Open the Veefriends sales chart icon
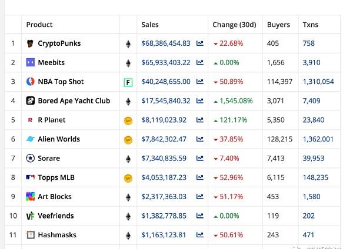 point(199,216)
